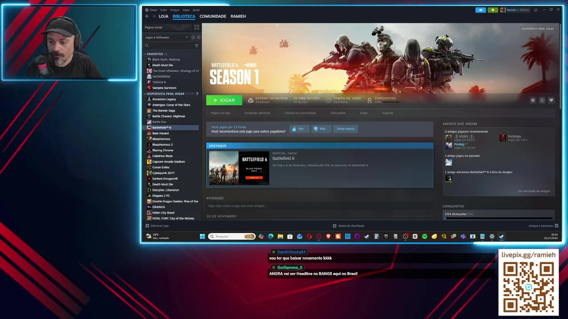
Task: Open the Página na loja link
Action: point(220,113)
